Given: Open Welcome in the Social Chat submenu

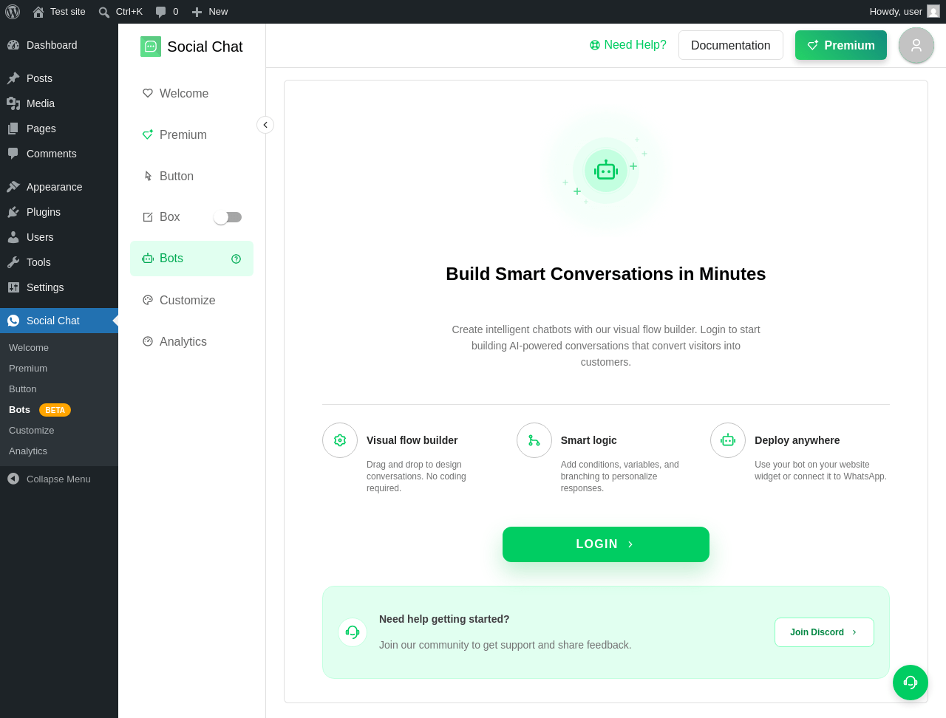Looking at the screenshot, I should point(59,348).
